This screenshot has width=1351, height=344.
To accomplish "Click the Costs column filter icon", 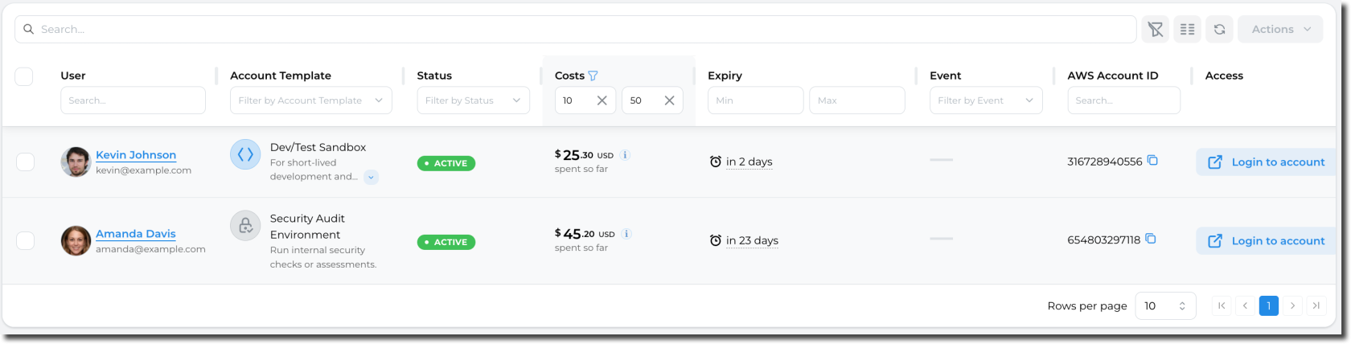I will click(593, 76).
